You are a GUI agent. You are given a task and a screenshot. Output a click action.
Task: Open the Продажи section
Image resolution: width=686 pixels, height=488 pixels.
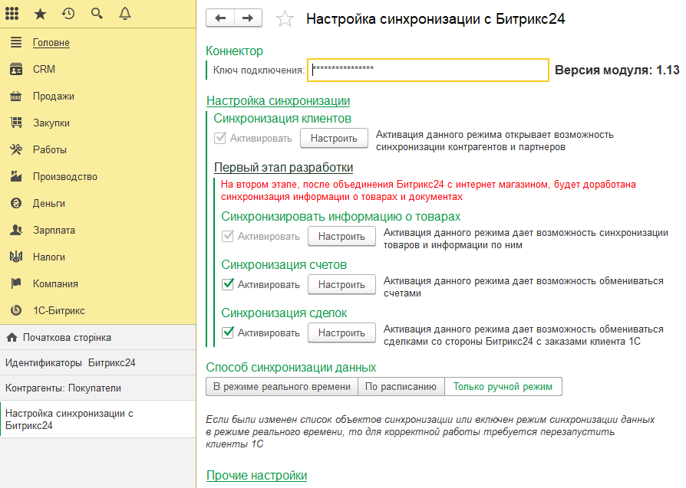pos(54,96)
